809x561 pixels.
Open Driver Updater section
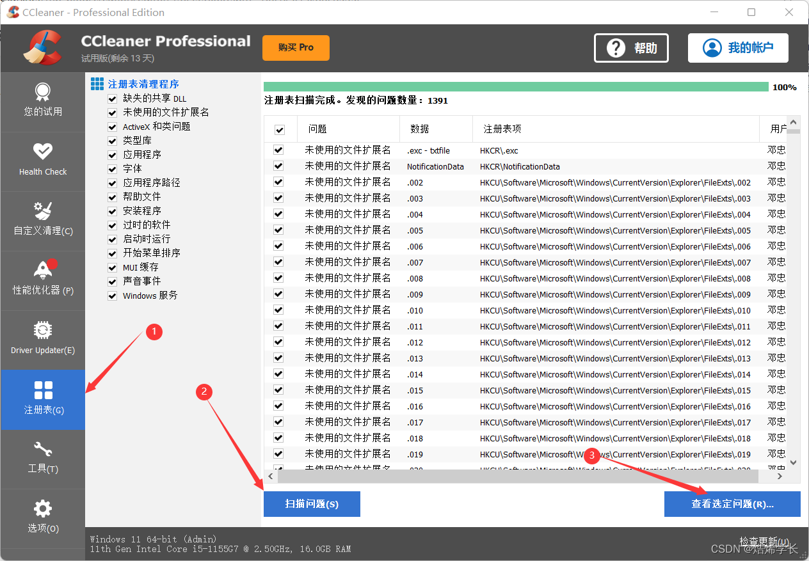pos(43,340)
